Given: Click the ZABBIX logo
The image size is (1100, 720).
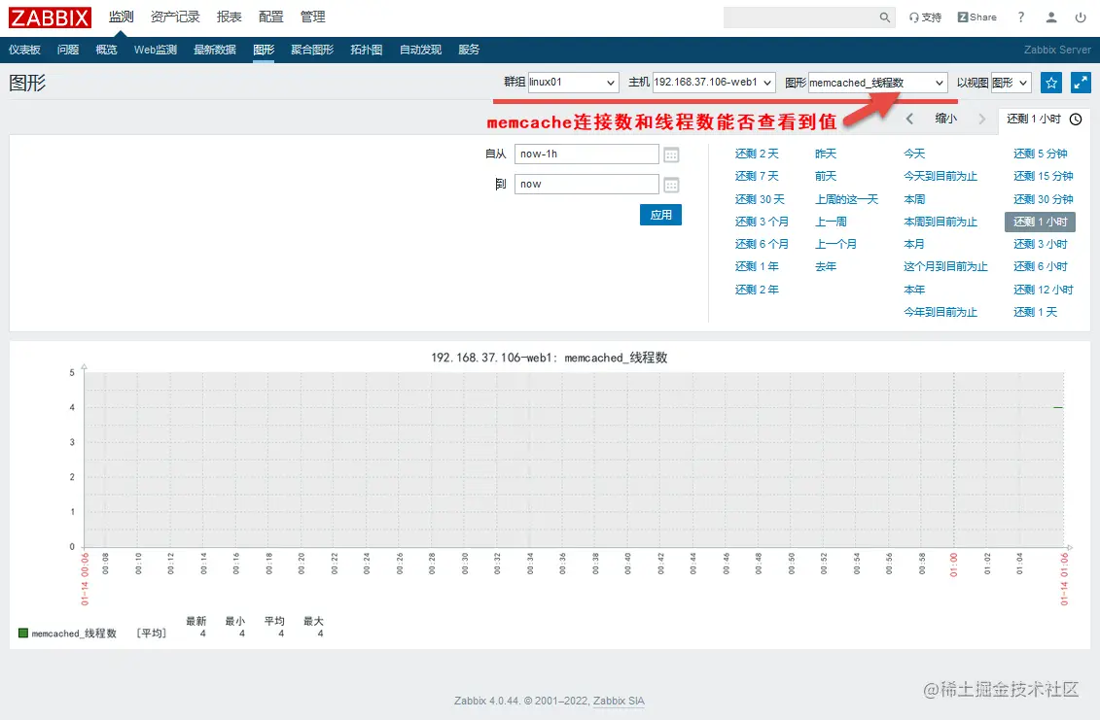Looking at the screenshot, I should pos(50,17).
